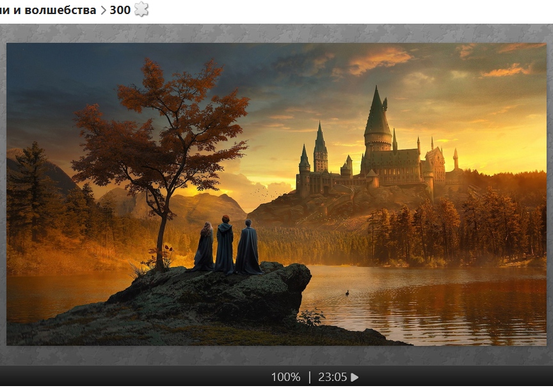Click the '300' pieces breadcrumb text
This screenshot has height=388, width=553.
120,10
